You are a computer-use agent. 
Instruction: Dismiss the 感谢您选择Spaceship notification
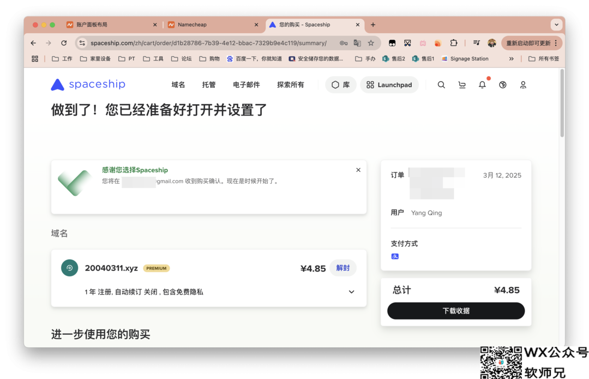click(358, 170)
